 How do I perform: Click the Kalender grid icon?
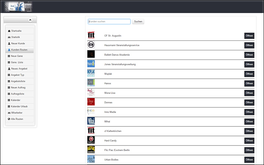[9, 100]
